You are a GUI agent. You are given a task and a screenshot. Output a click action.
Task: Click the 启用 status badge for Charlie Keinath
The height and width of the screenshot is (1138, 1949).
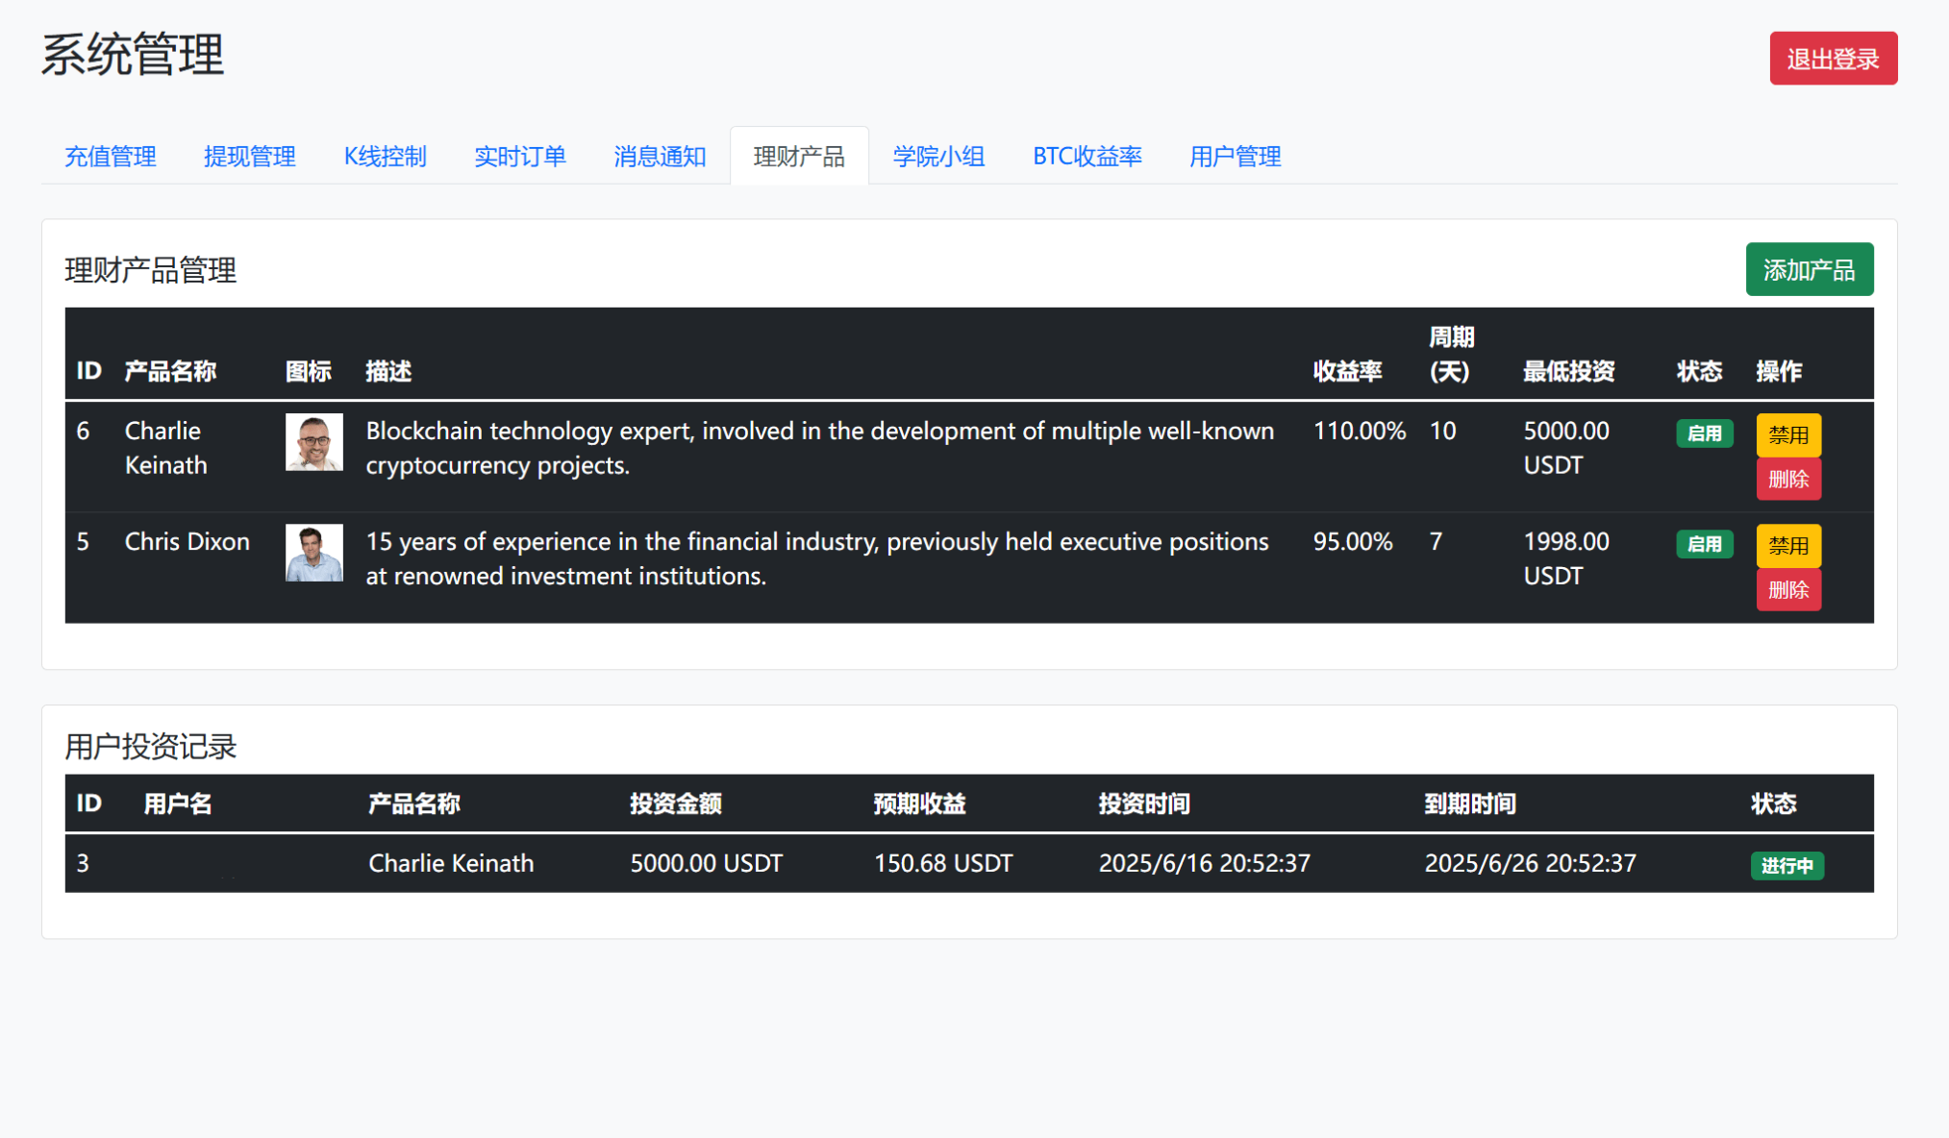1704,433
